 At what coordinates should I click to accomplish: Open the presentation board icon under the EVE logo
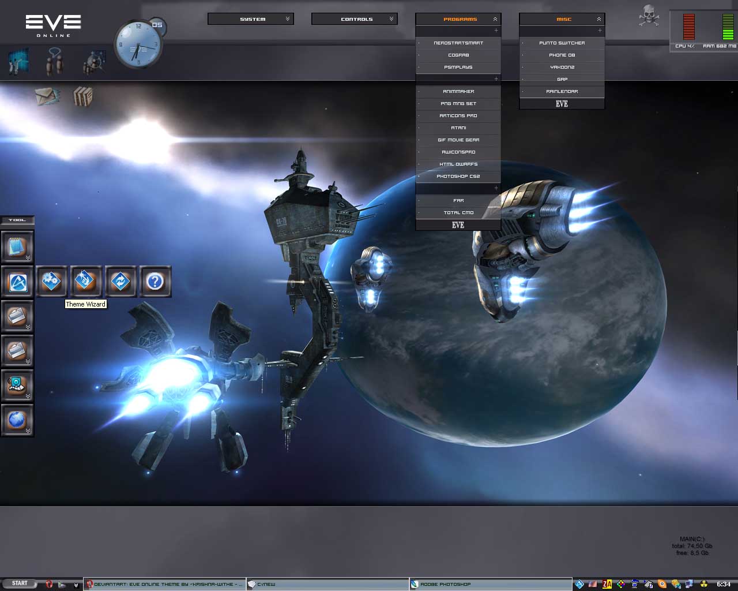(18, 61)
